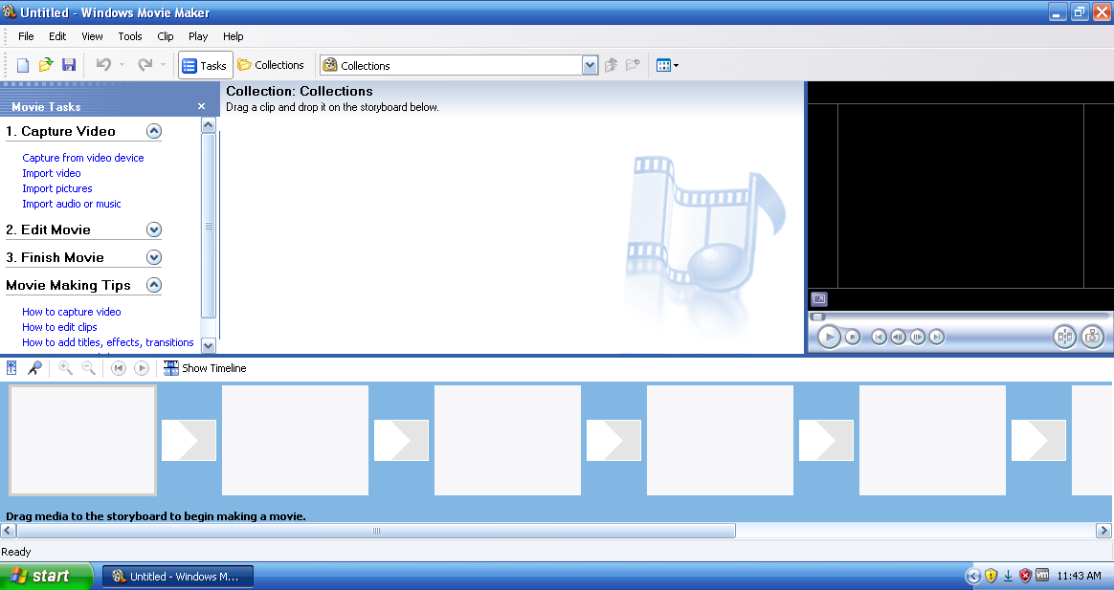Click the Import video link
The height and width of the screenshot is (590, 1114).
point(51,173)
